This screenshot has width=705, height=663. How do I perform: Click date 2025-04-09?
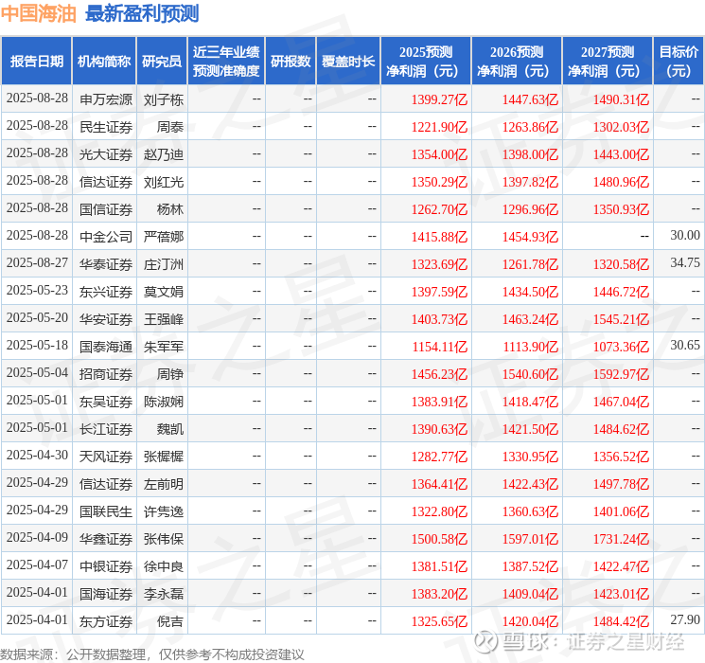[37, 537]
